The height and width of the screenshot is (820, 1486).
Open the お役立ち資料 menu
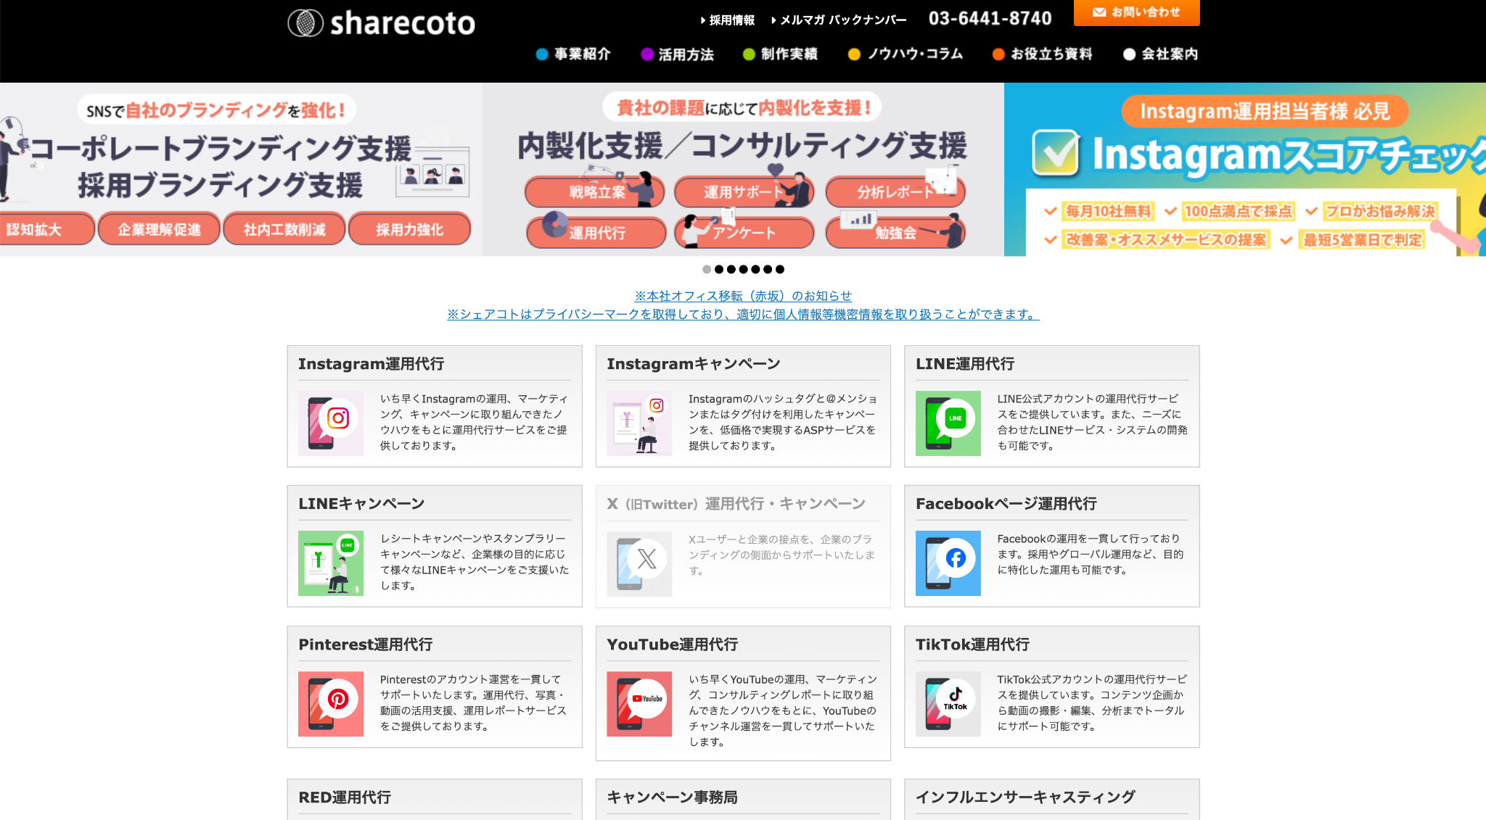1043,54
